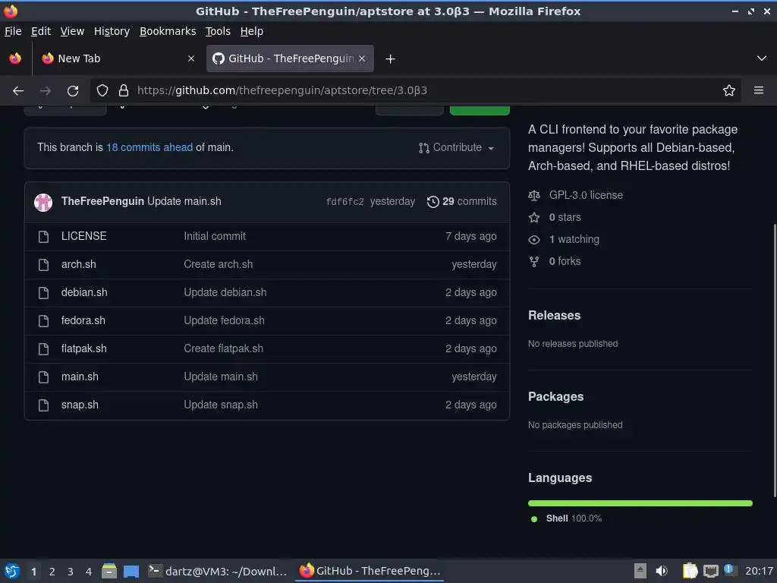Image resolution: width=777 pixels, height=583 pixels.
Task: Open TheFreePenguin avatar image
Action: click(43, 202)
